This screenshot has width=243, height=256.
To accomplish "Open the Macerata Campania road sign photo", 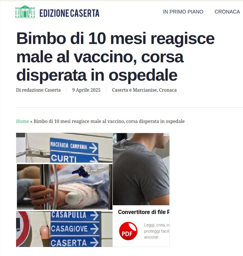I will click(64, 148).
